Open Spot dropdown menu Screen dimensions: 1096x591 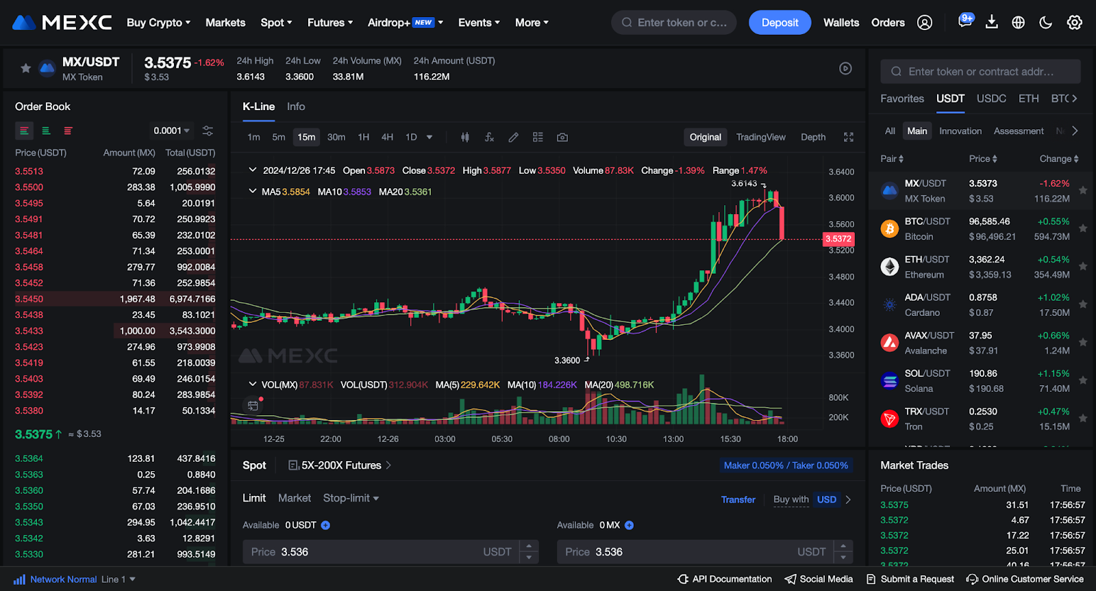276,23
